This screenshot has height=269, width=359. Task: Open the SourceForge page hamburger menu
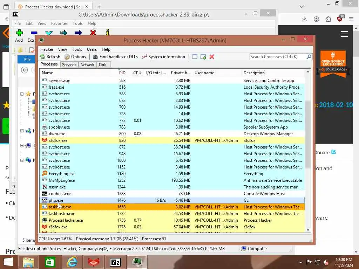tap(344, 34)
